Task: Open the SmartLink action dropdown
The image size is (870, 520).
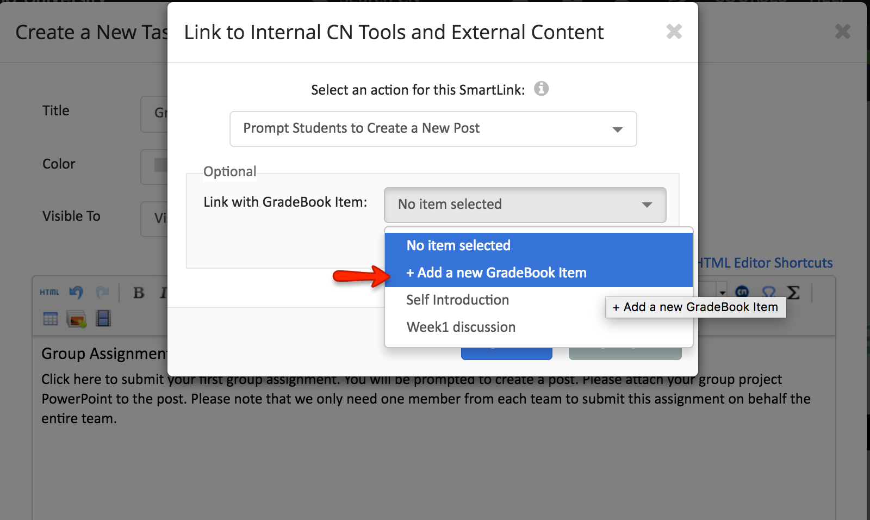Action: [433, 129]
